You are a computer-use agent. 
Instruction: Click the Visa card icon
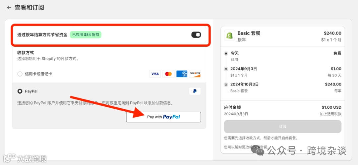155,74
